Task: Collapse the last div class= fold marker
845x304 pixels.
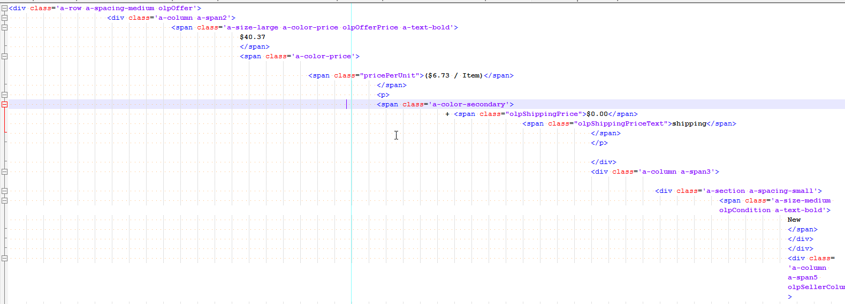Action: 4,258
